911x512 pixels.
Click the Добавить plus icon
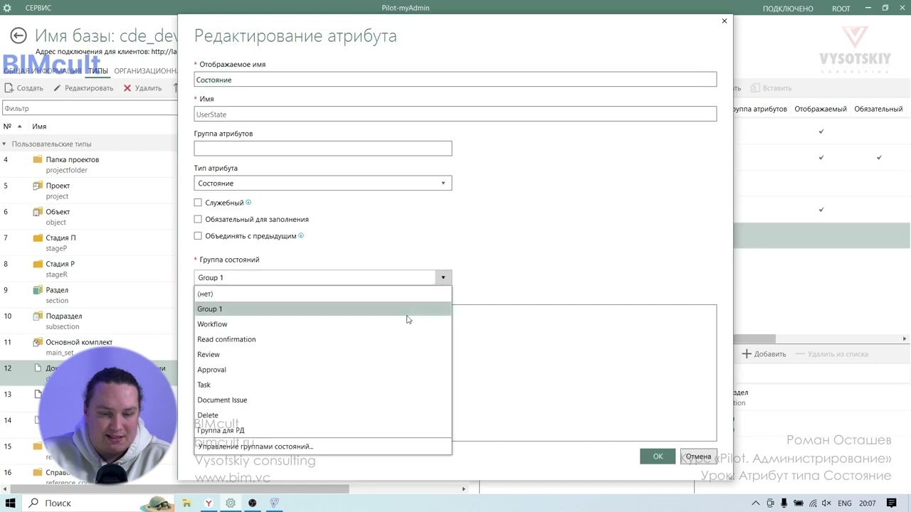click(747, 353)
